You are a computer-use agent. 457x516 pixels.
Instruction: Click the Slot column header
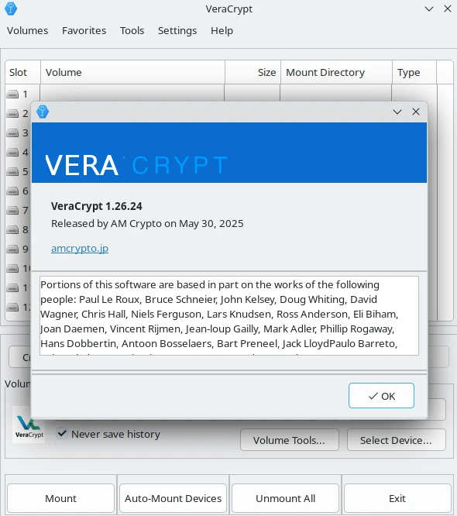(x=22, y=72)
